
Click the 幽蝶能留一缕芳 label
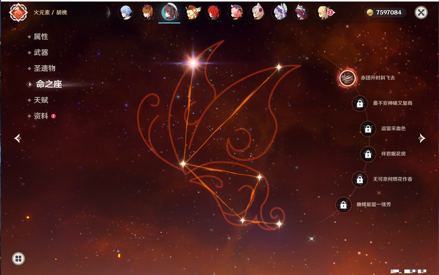pyautogui.click(x=374, y=205)
